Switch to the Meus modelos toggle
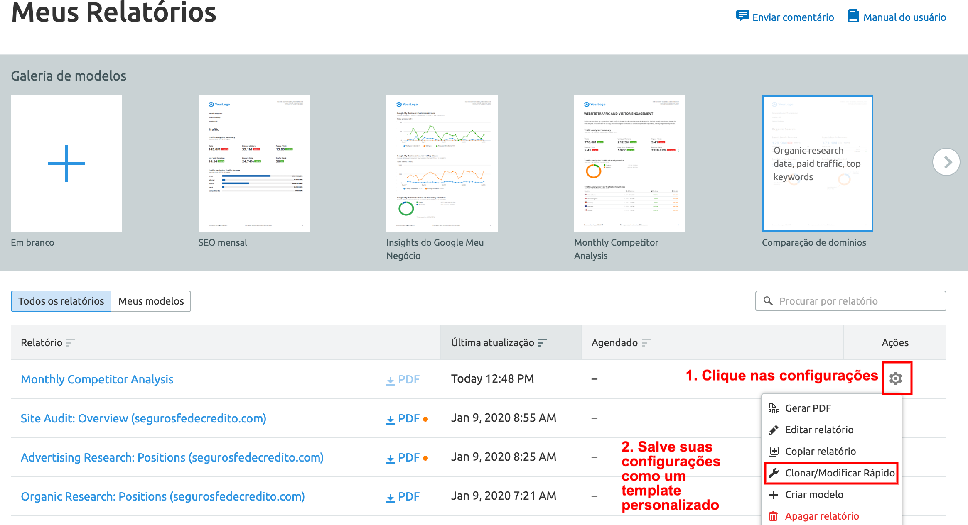The height and width of the screenshot is (525, 968). (x=151, y=301)
